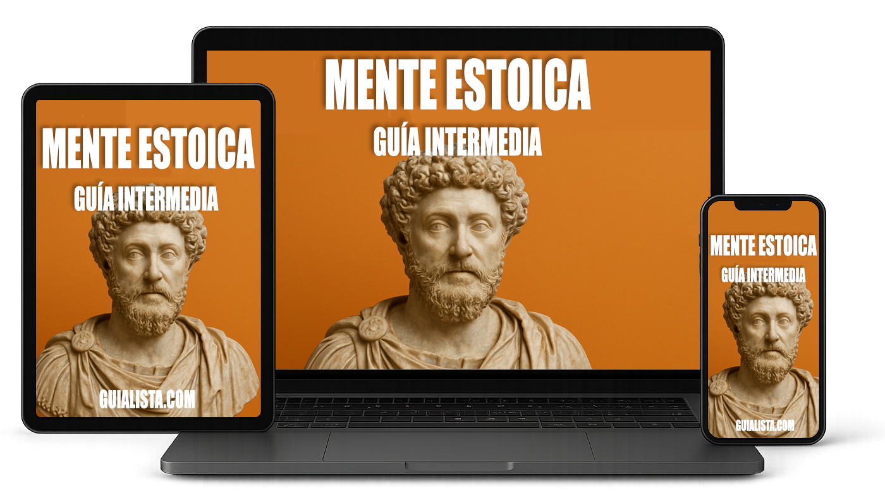
Task: Click the laptop trackpad
Action: pyautogui.click(x=458, y=446)
